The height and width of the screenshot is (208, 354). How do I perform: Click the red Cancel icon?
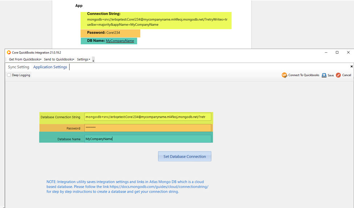(338, 75)
